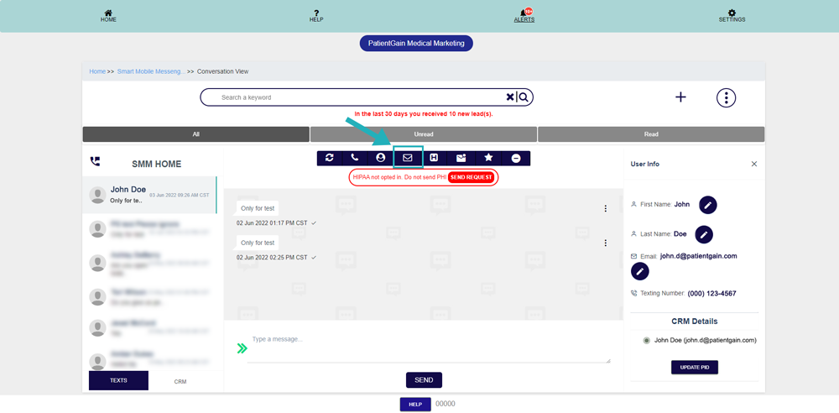
Task: Open HELP in top navigation
Action: pos(316,16)
